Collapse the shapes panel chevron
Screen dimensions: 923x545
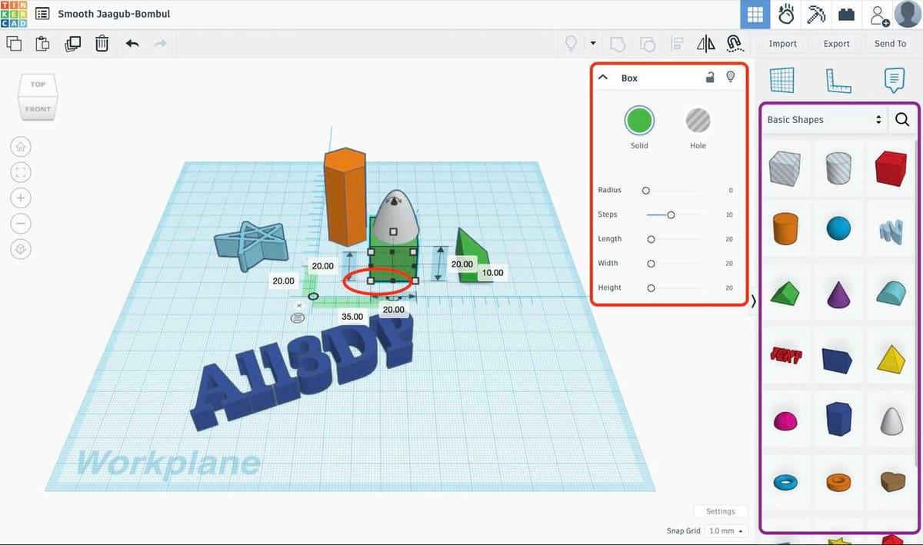click(754, 301)
